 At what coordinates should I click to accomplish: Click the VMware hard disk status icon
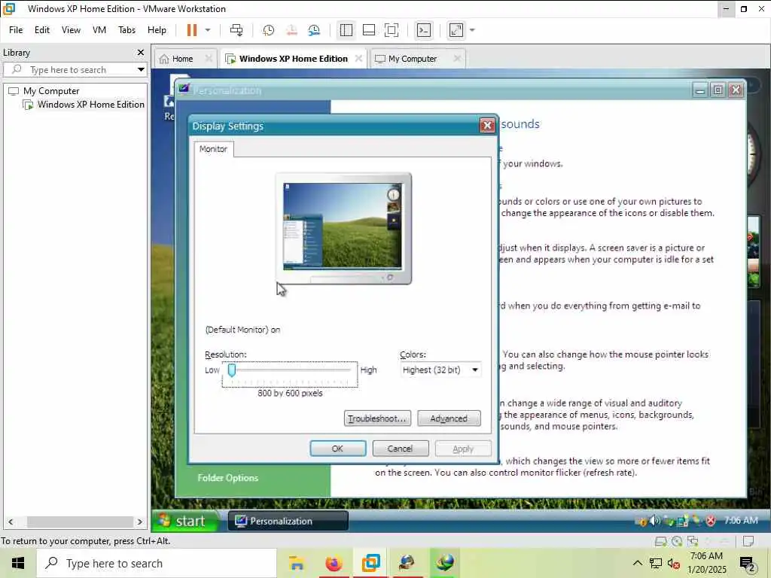660,541
